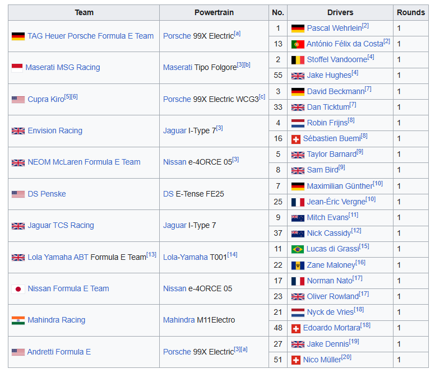Click the Powertrain column header
This screenshot has width=435, height=373.
click(x=214, y=12)
